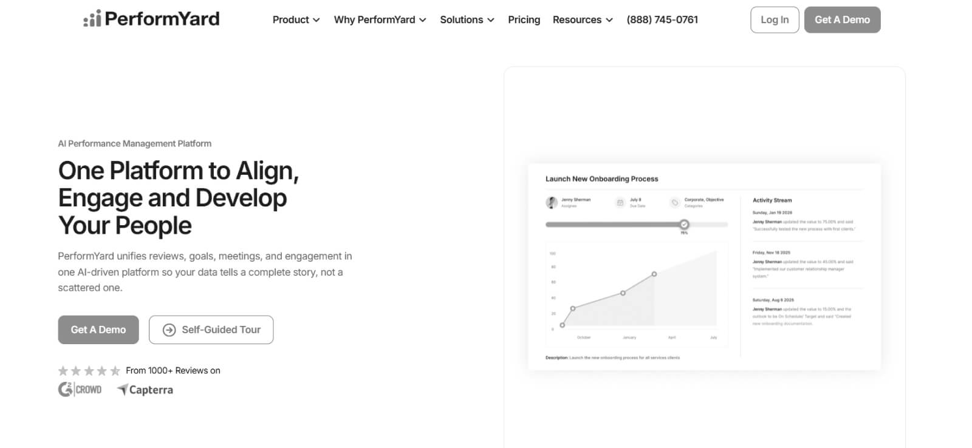Expand the Product dropdown menu

[x=296, y=20]
